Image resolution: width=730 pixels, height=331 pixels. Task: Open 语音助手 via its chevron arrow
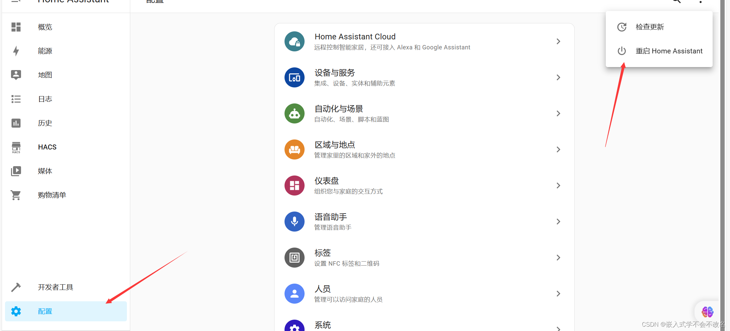click(x=558, y=222)
